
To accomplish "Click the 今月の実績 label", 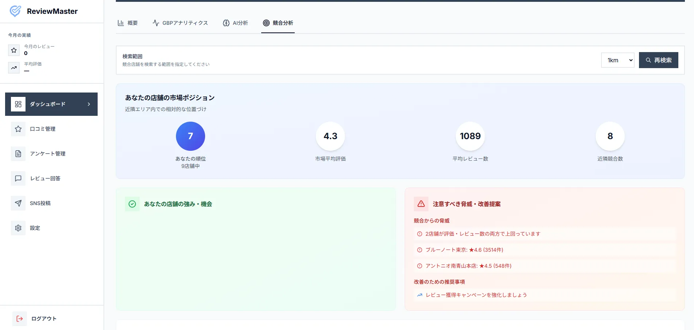I will coord(20,35).
